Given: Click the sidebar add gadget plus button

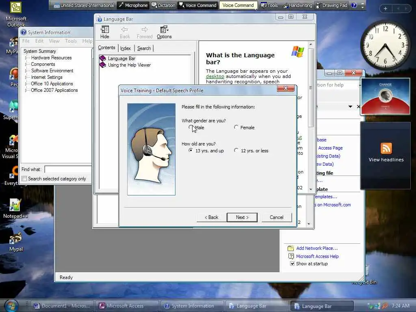Looking at the screenshot, I should pos(385,9).
